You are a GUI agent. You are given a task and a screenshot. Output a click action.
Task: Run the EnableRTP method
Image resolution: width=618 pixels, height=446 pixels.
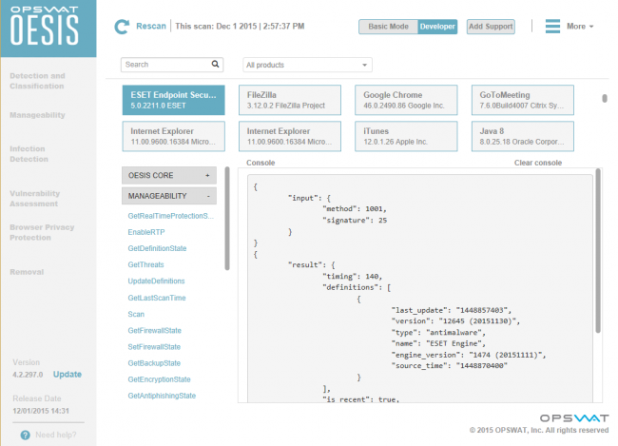click(x=146, y=232)
